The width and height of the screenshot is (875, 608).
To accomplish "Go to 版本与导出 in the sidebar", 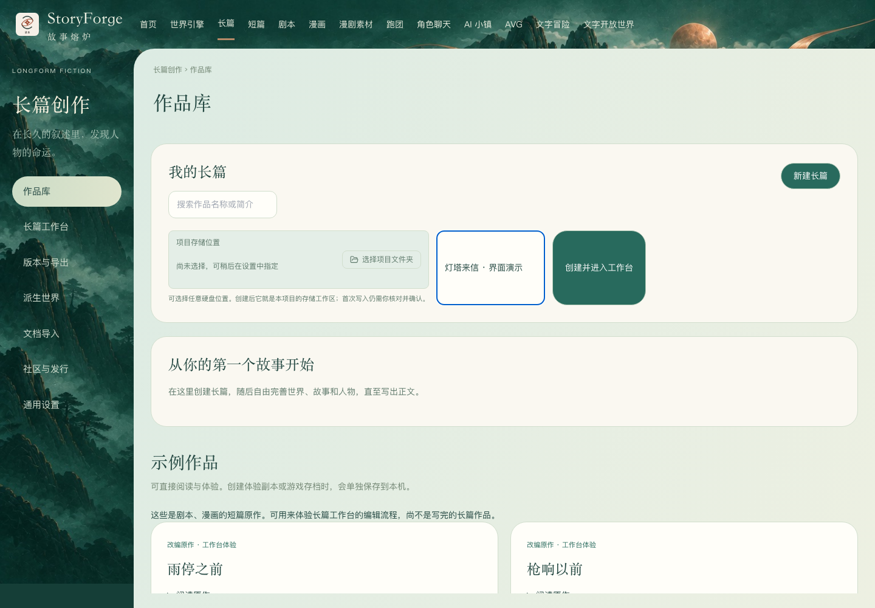I will pyautogui.click(x=67, y=263).
